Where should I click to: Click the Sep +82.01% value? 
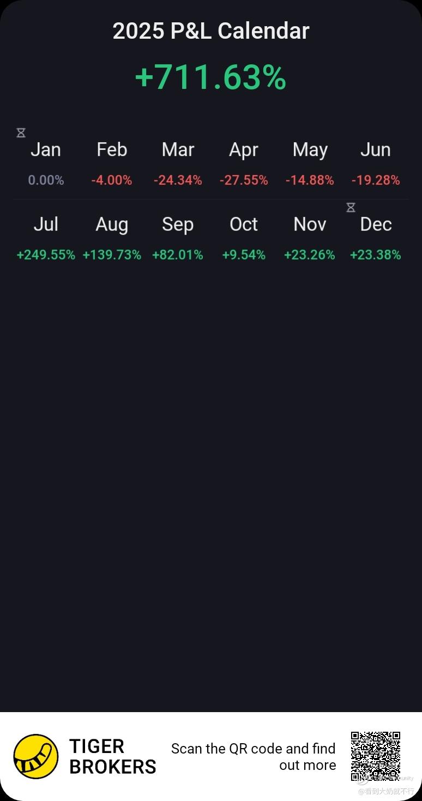pos(178,255)
